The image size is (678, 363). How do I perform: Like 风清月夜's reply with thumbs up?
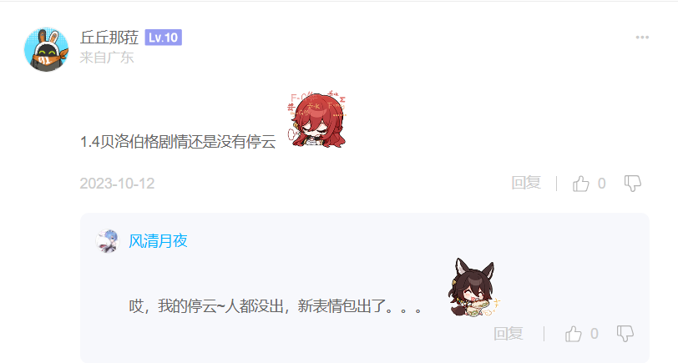574,334
